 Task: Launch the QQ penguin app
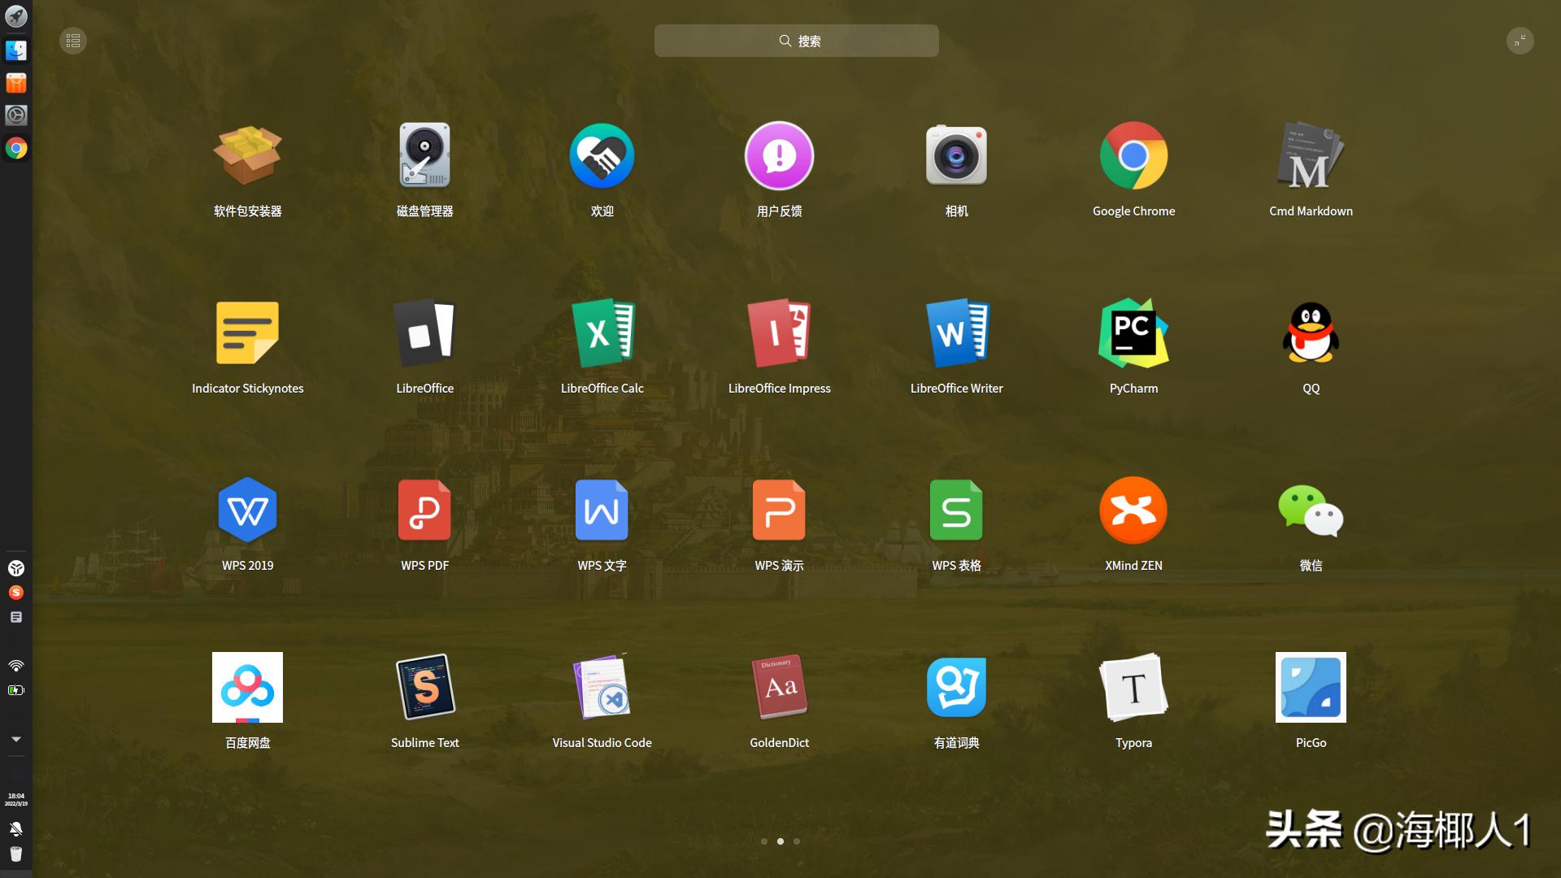click(x=1311, y=333)
